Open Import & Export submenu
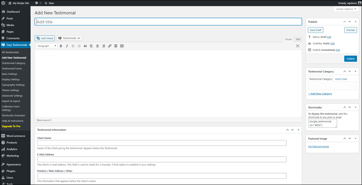The width and height of the screenshot is (362, 185). point(11,101)
